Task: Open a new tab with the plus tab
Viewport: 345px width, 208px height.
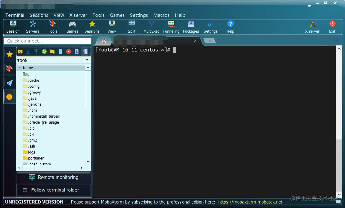Action: 210,41
